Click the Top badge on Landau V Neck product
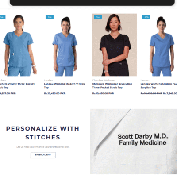This screenshot has width=177, height=177. tap(50, 17)
